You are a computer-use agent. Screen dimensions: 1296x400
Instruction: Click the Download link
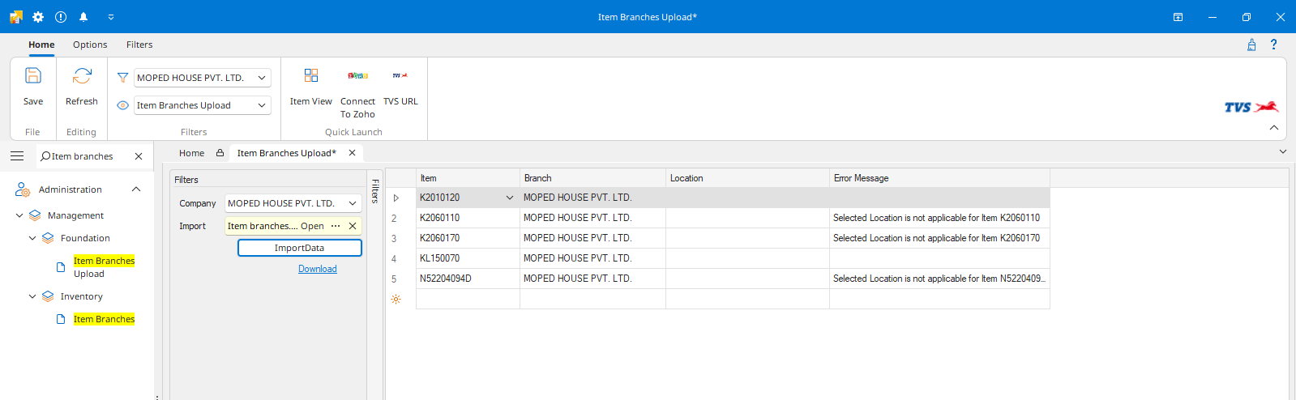pyautogui.click(x=317, y=269)
